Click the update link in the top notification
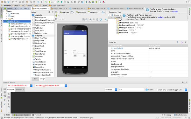This screenshot has width=191, height=119. [175, 11]
